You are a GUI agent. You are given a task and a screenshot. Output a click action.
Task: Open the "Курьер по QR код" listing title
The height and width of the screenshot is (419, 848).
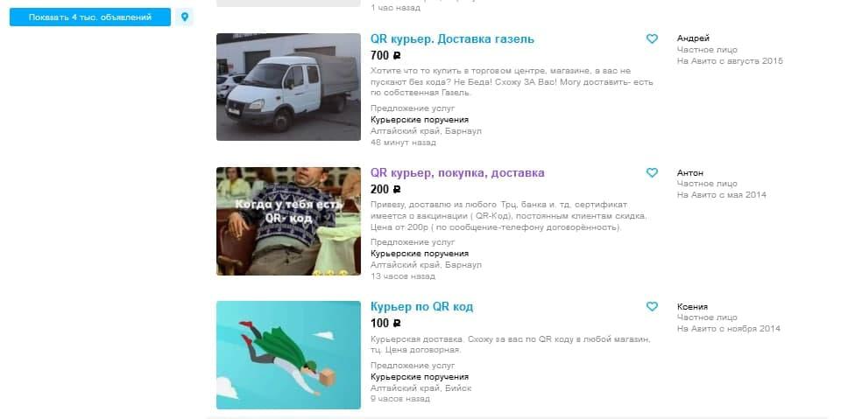(422, 307)
